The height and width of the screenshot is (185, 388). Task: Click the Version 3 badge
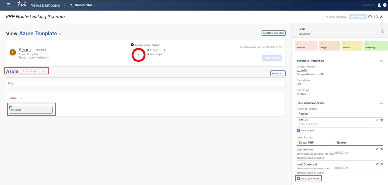pyautogui.click(x=41, y=50)
